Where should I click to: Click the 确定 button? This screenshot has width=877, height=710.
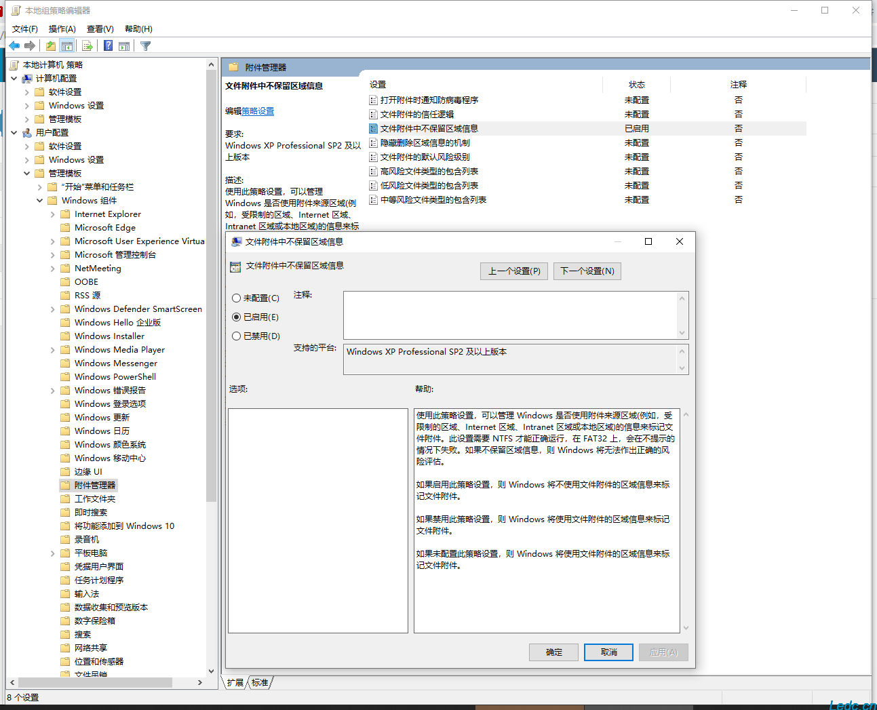point(554,652)
